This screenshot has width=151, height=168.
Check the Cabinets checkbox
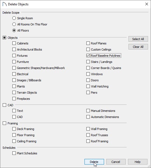click(x=14, y=43)
